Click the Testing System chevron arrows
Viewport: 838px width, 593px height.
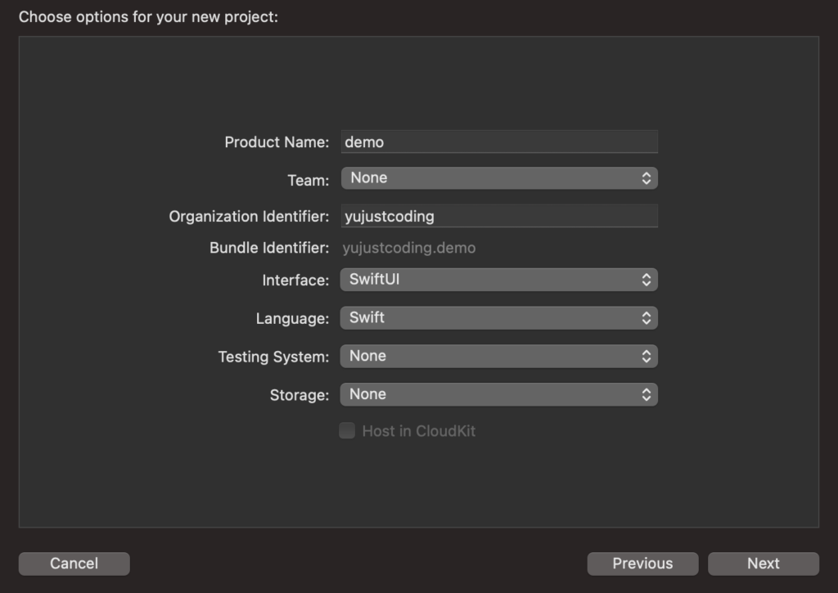click(x=646, y=356)
